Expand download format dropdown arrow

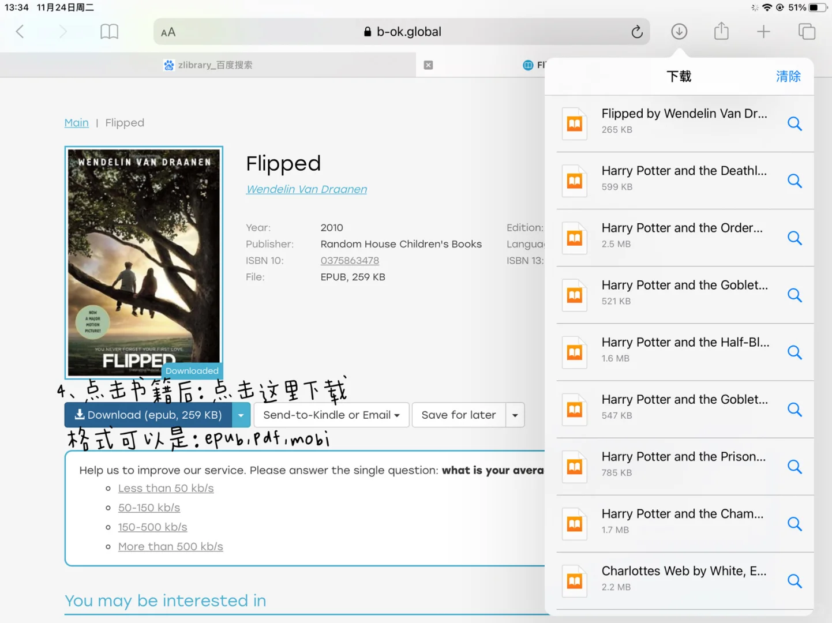[241, 415]
